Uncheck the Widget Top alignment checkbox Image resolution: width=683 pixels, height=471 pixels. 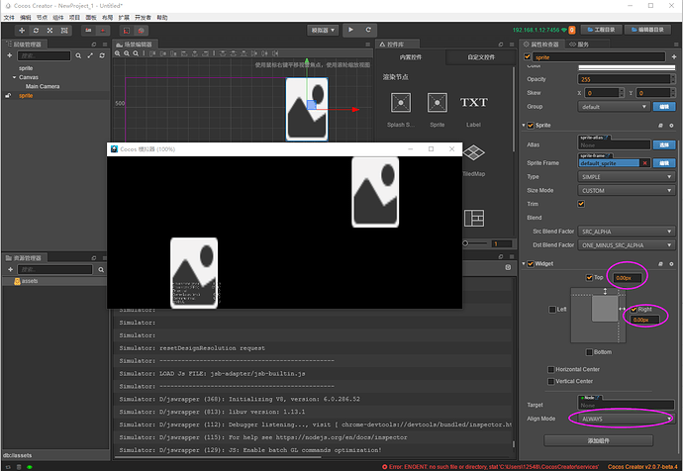589,278
